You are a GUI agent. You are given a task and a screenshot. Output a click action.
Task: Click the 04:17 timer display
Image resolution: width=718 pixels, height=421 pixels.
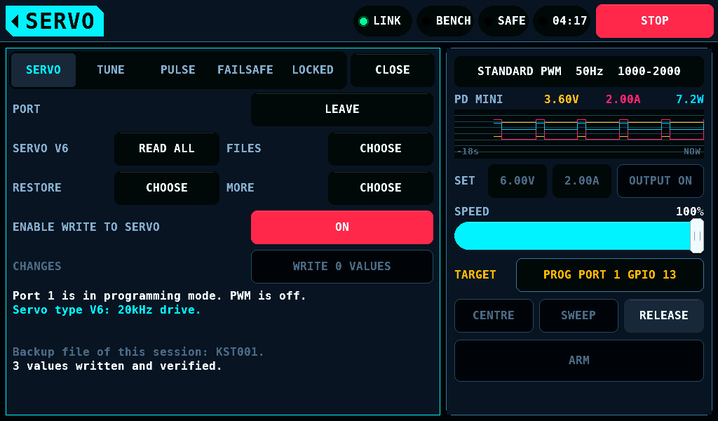(x=562, y=21)
